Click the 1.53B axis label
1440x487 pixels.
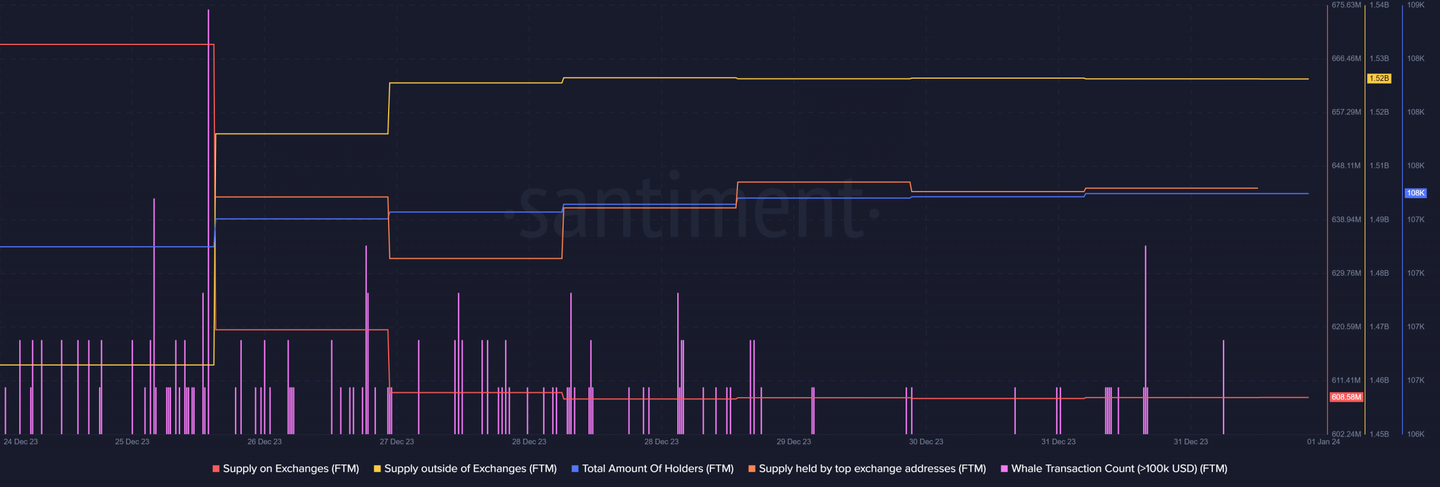tap(1379, 58)
